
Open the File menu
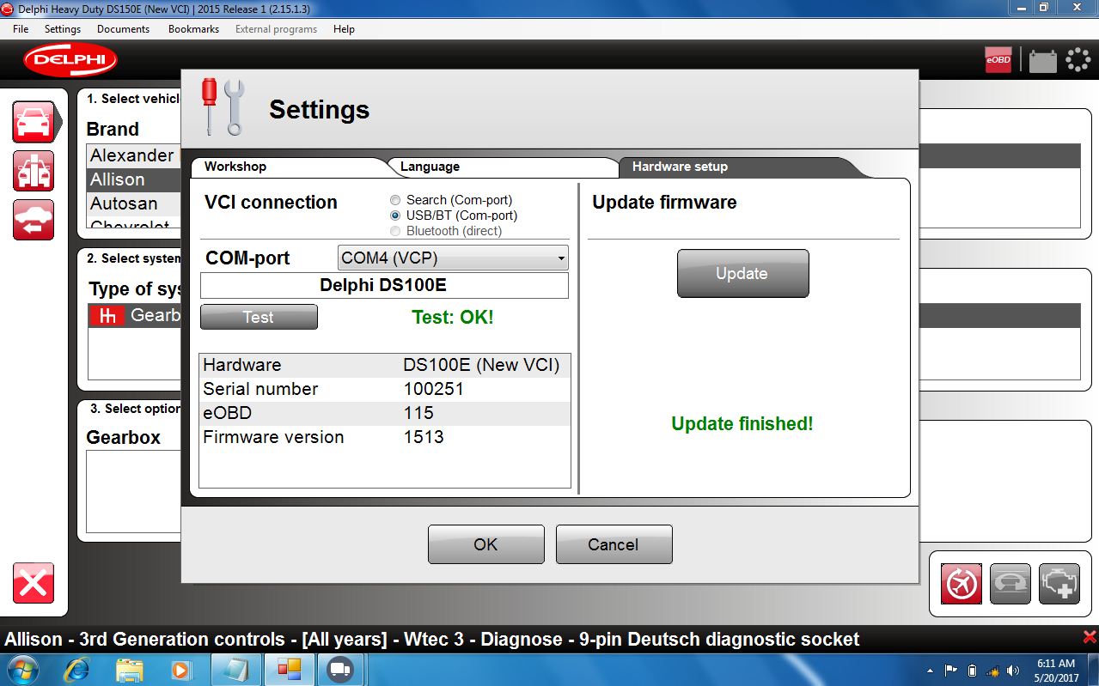pos(21,29)
